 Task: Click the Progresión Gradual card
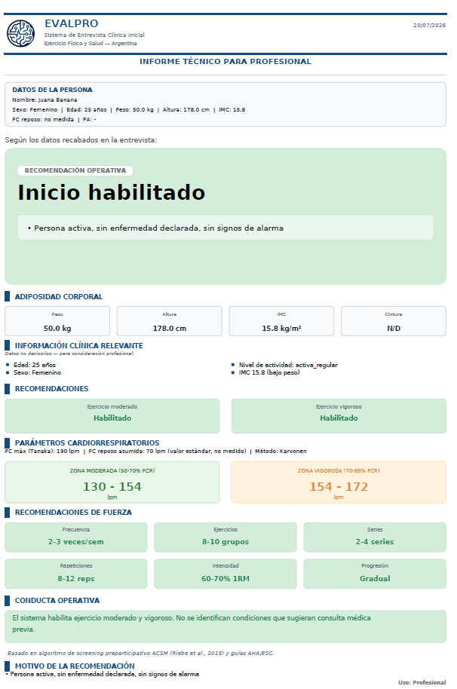tap(375, 574)
